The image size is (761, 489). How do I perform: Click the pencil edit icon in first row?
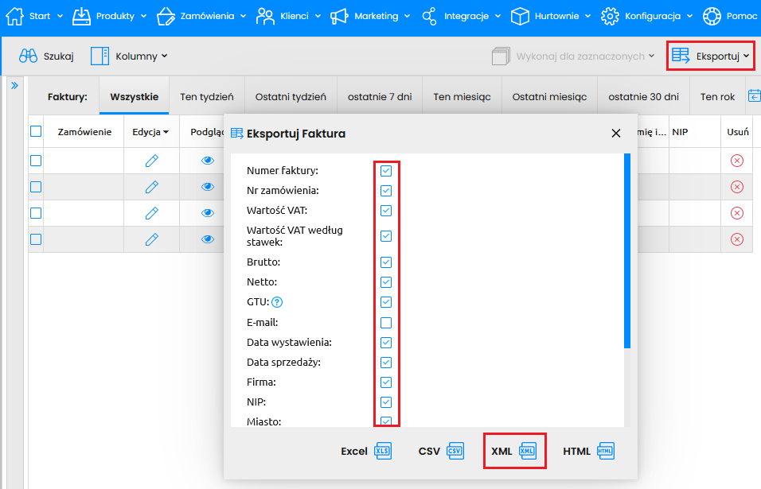[151, 161]
